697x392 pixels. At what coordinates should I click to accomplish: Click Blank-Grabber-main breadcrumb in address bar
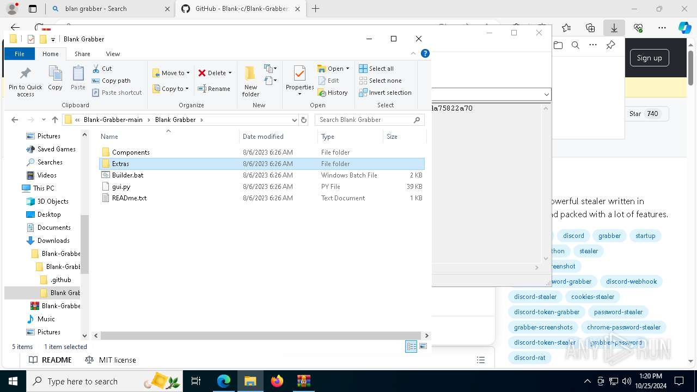113,120
